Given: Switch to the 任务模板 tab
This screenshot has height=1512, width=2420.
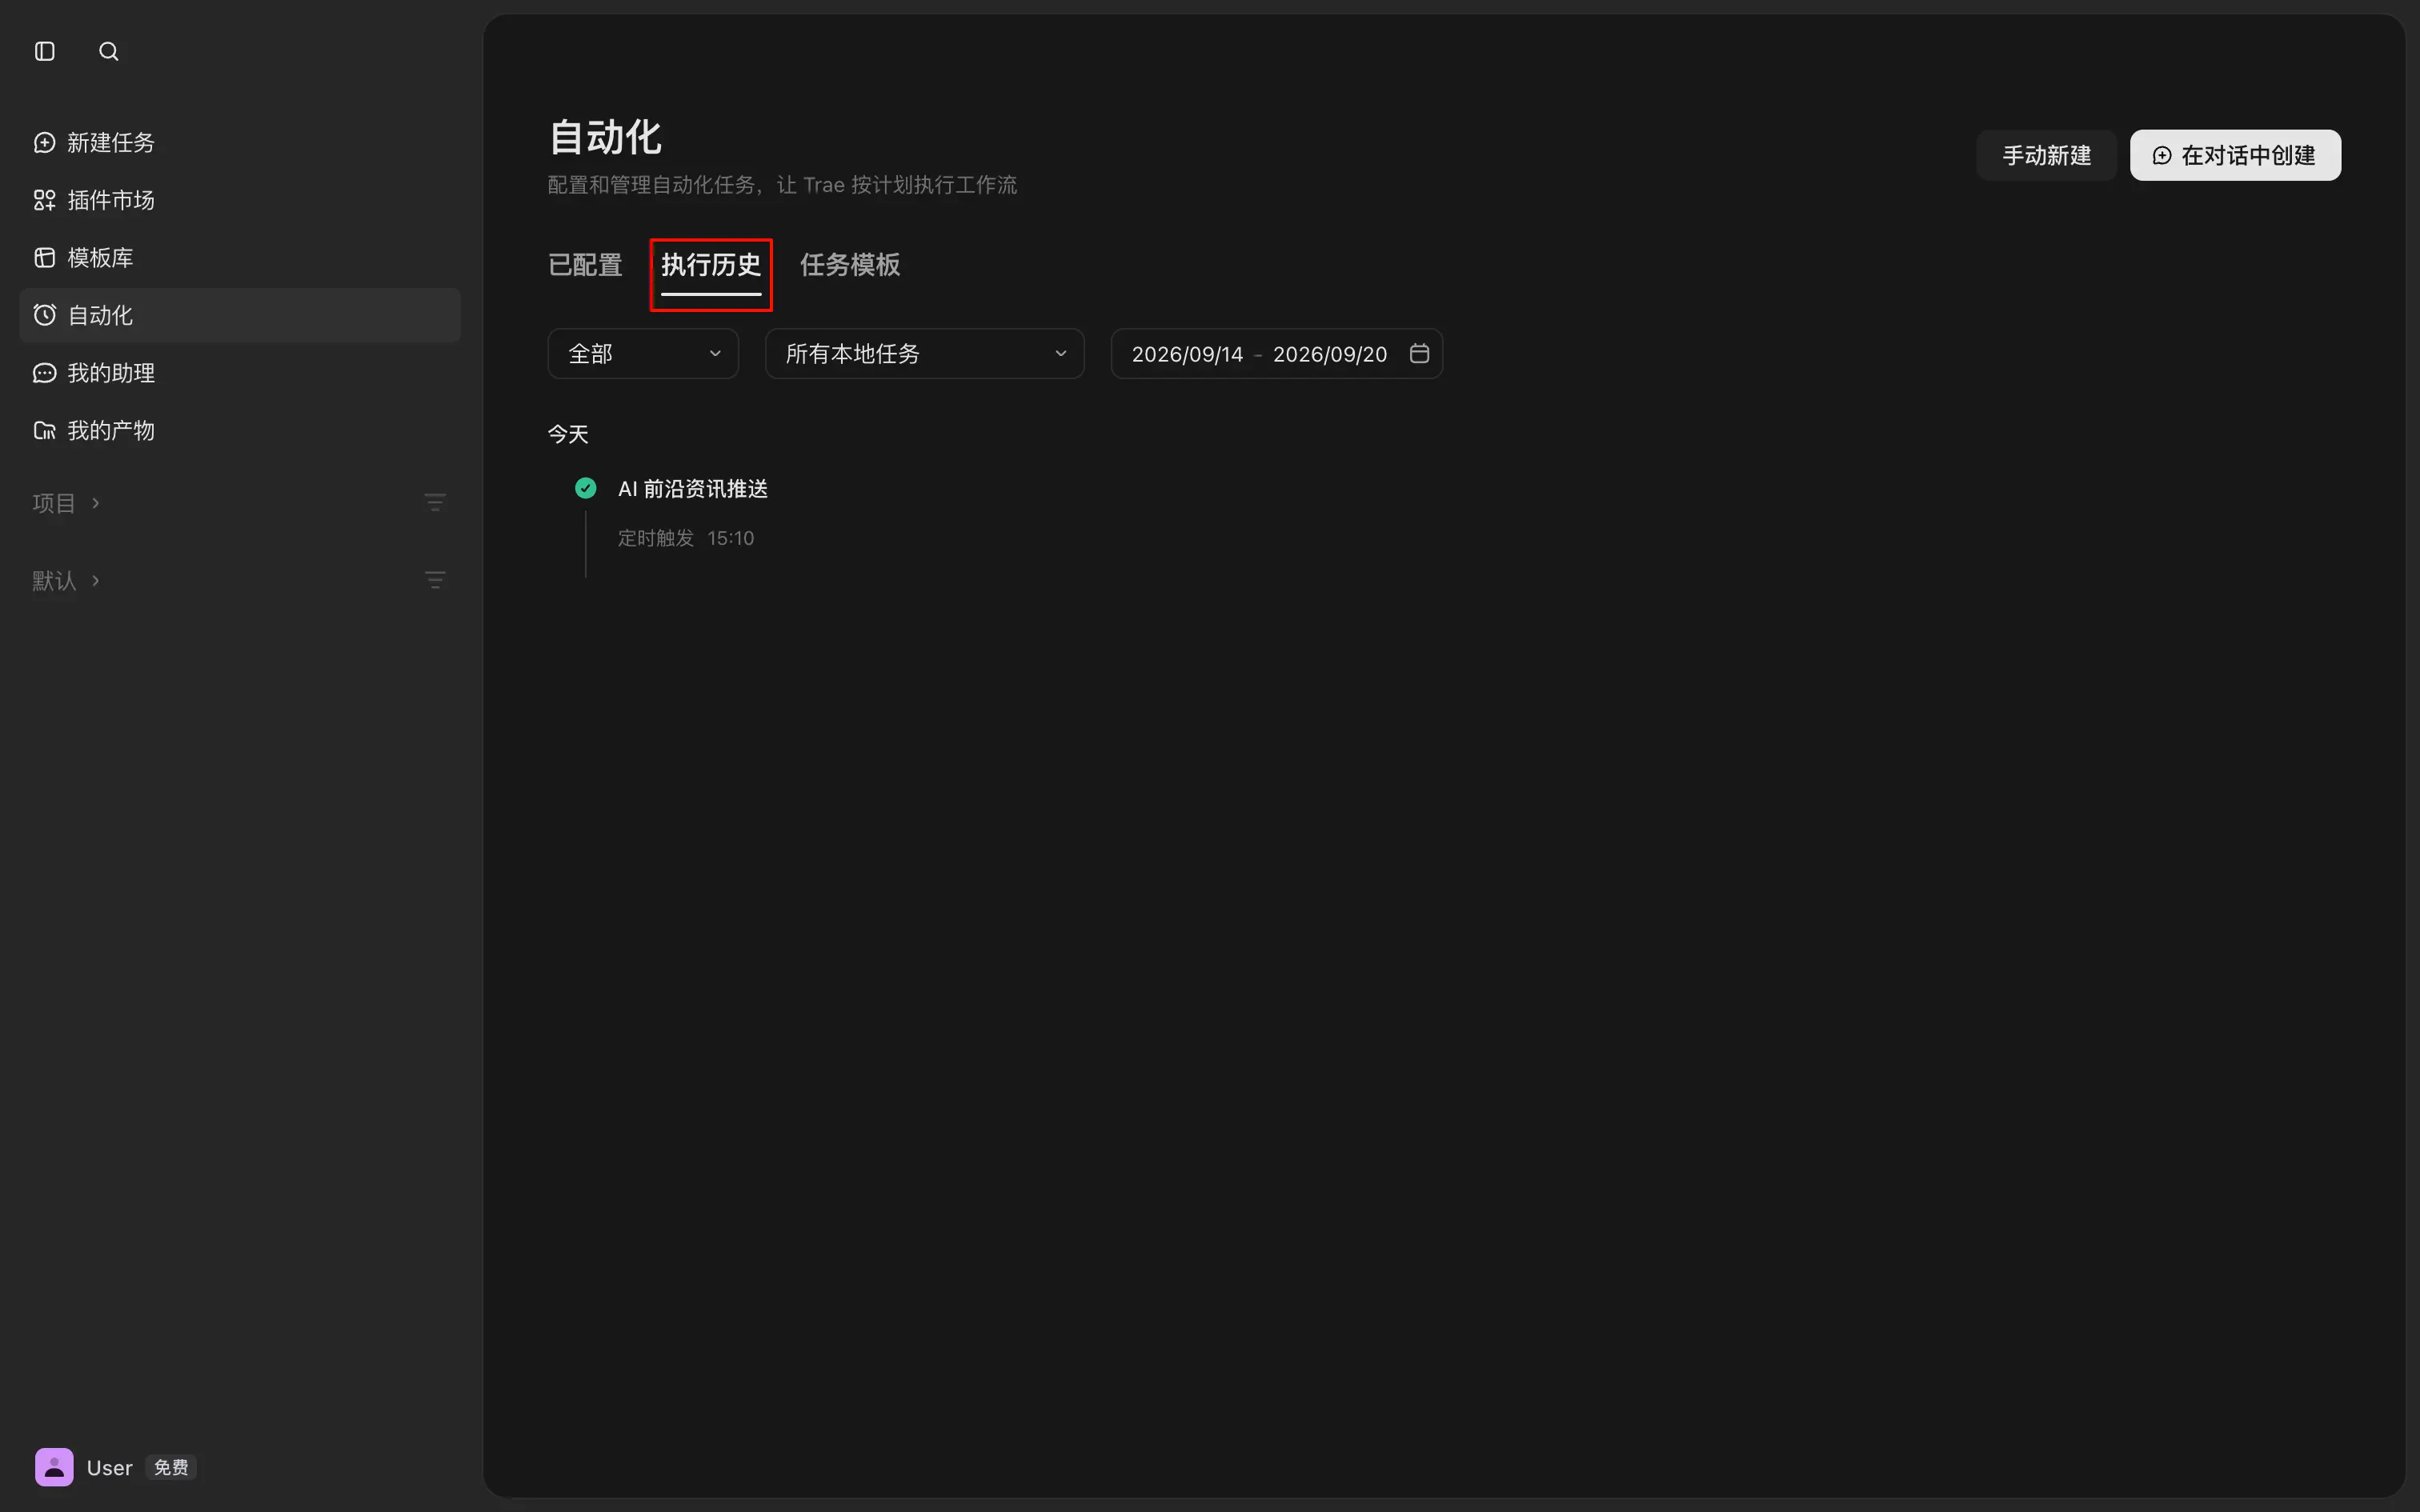Looking at the screenshot, I should pos(850,265).
